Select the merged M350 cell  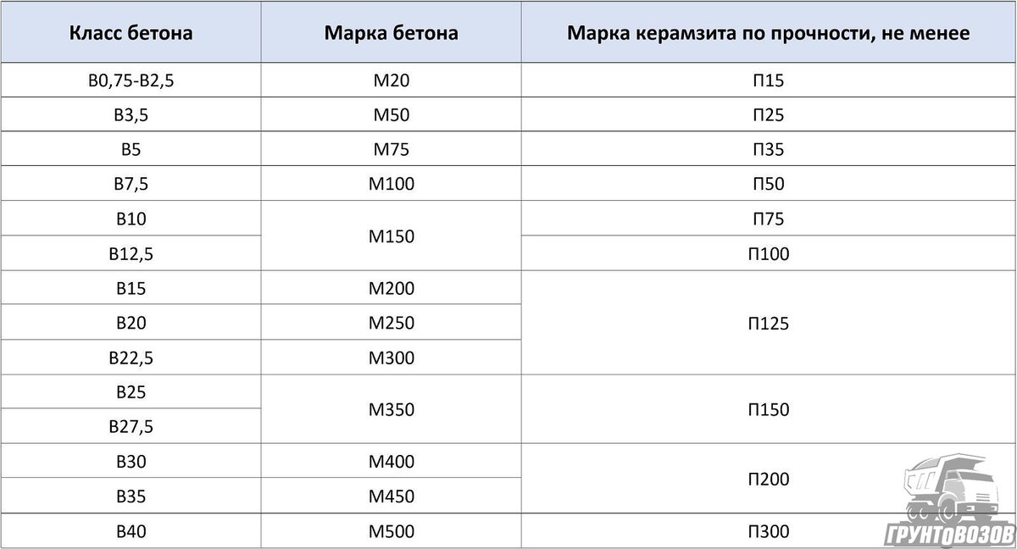coord(391,409)
